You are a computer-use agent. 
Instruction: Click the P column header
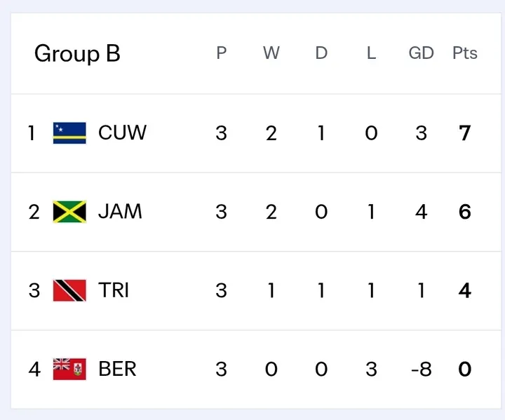(222, 53)
